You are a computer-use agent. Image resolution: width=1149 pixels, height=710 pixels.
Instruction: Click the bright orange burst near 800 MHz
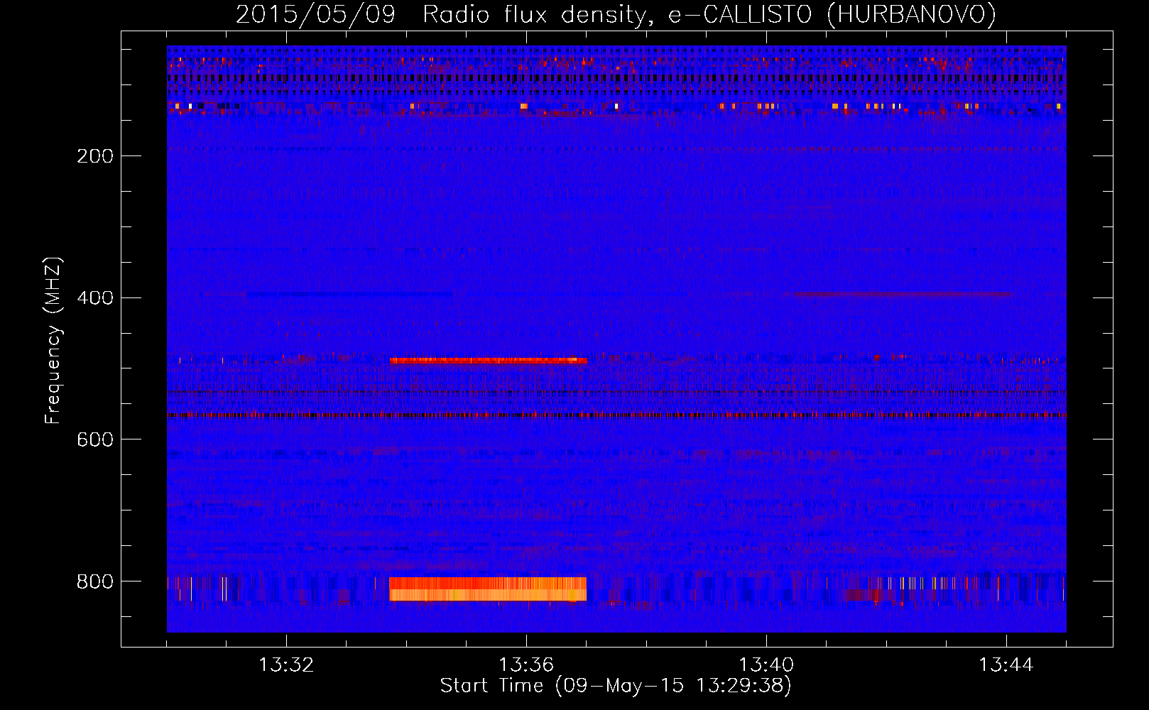tap(488, 589)
